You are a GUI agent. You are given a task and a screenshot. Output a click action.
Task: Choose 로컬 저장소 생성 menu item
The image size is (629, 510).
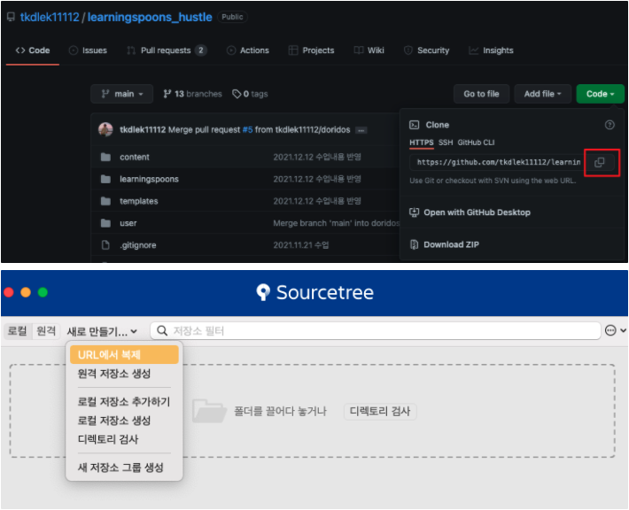(x=124, y=421)
